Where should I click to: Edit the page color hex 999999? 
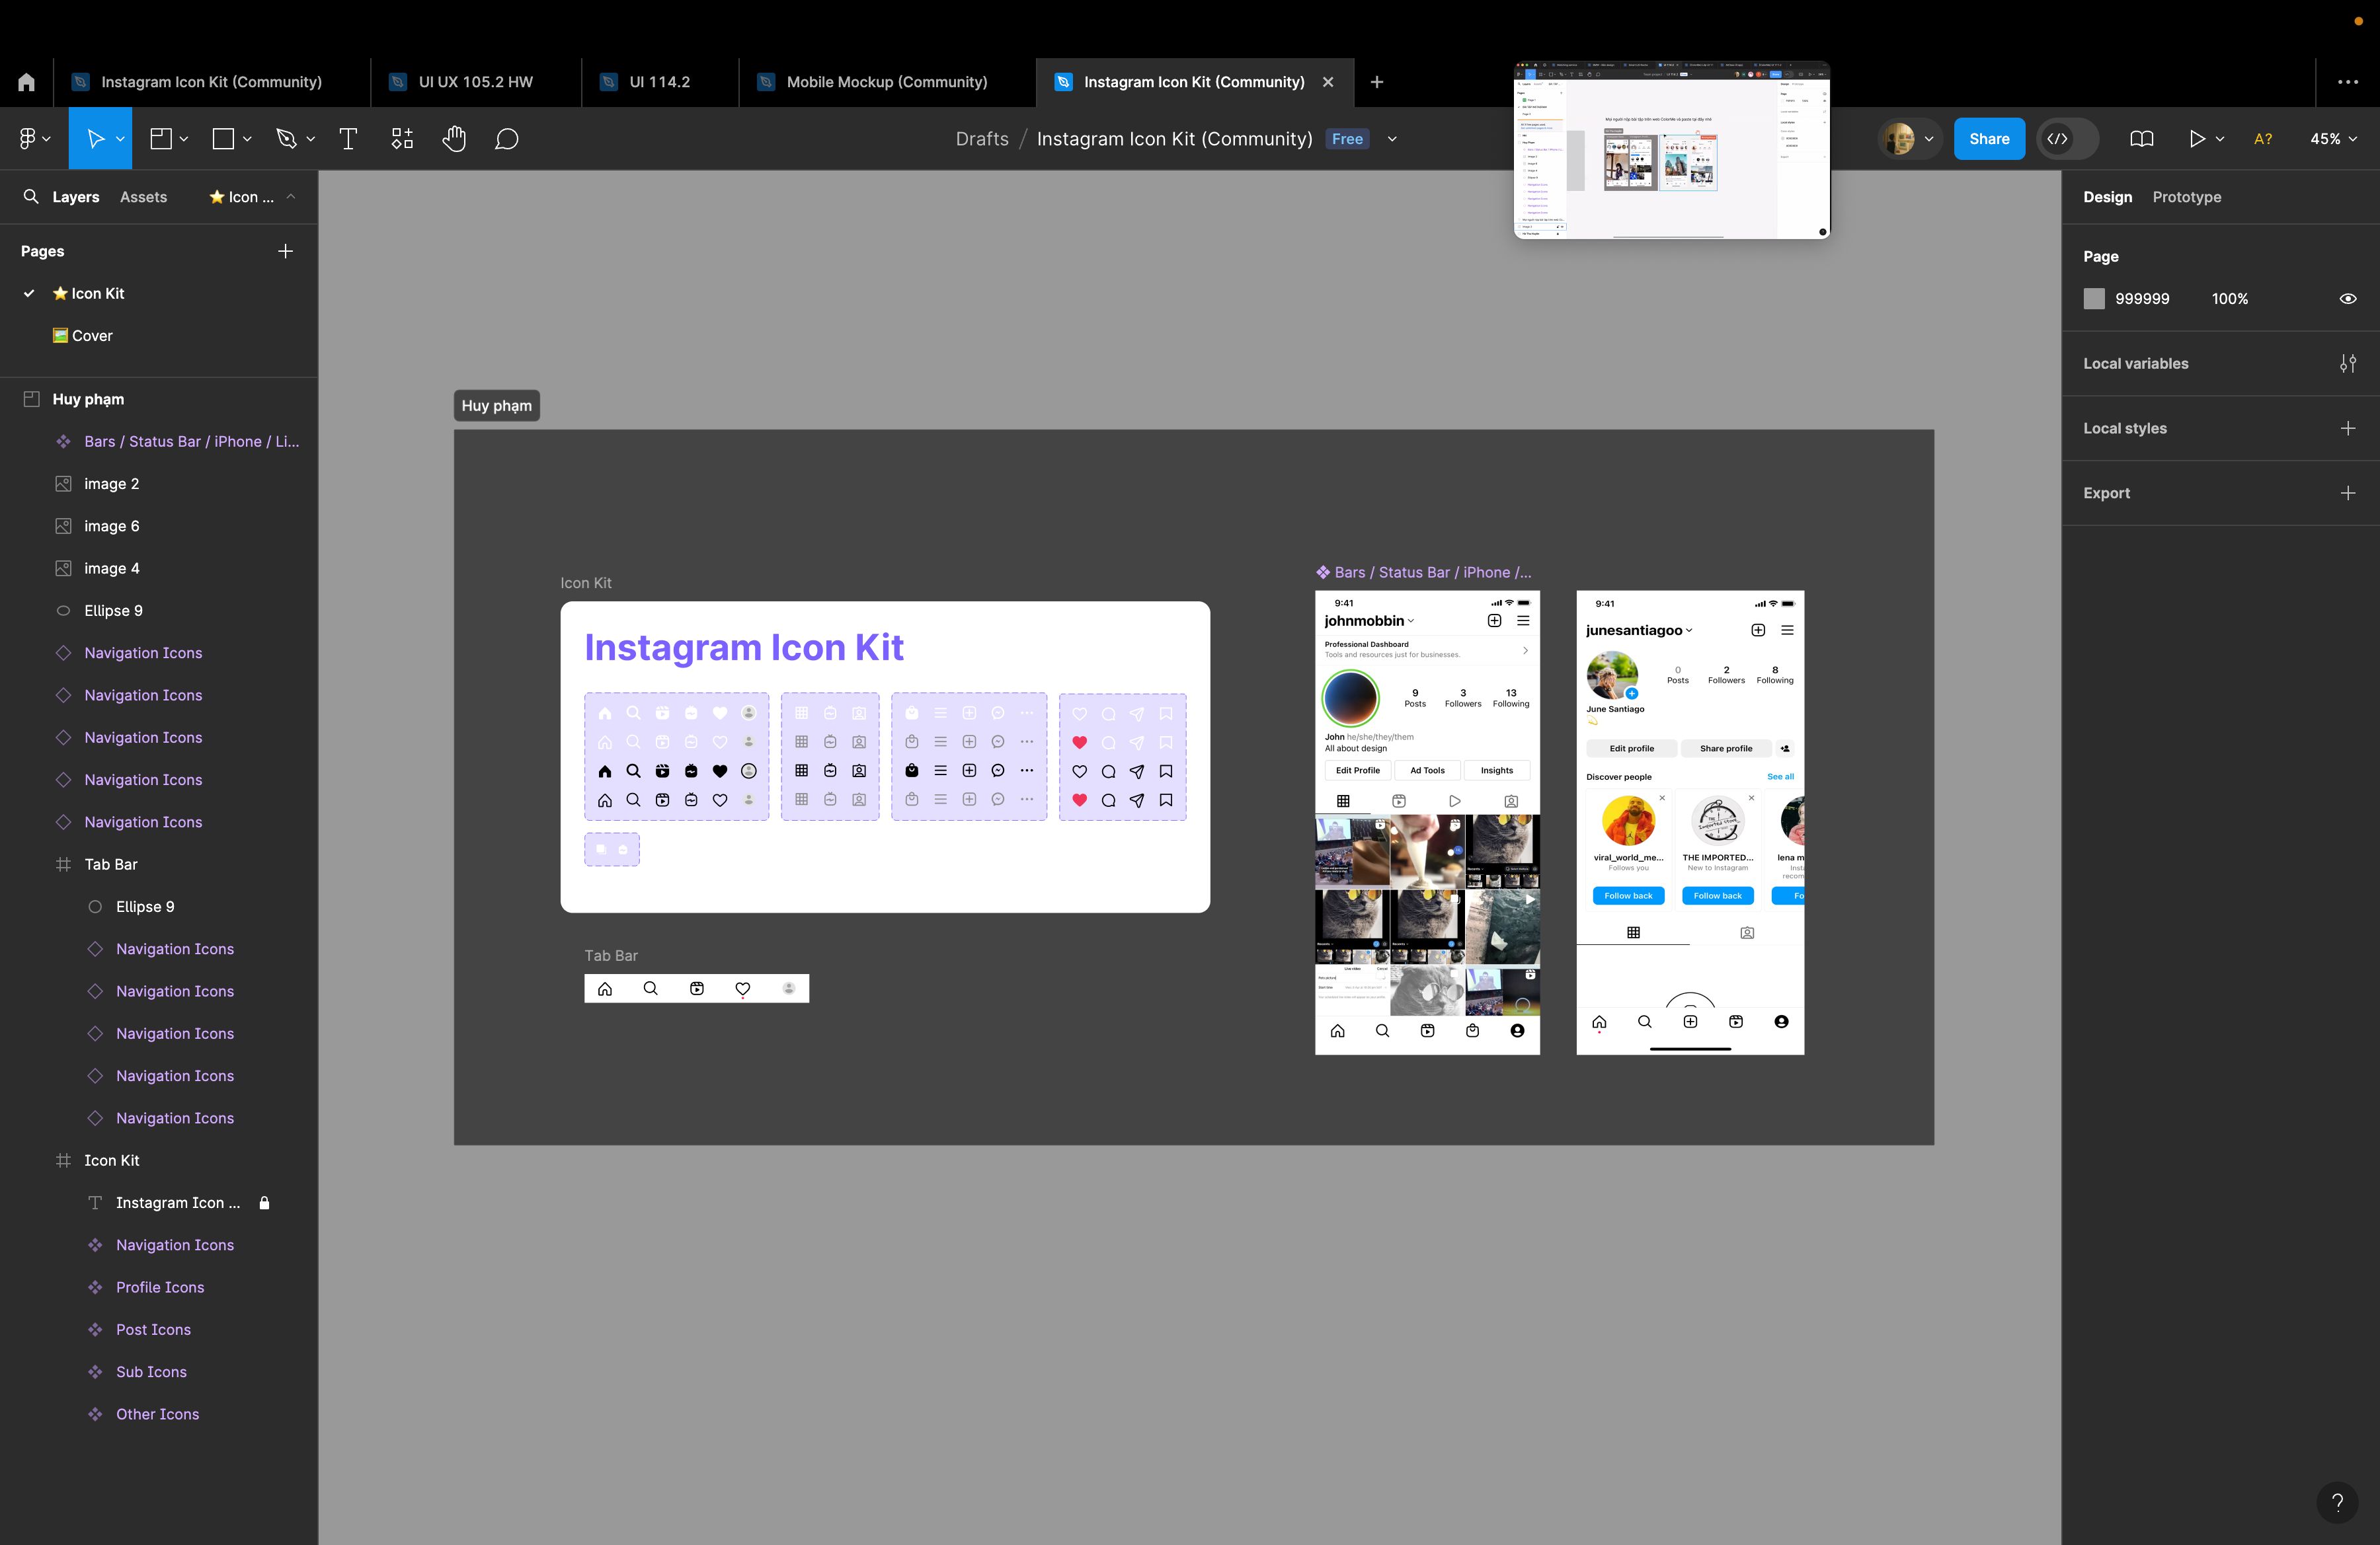[2142, 299]
